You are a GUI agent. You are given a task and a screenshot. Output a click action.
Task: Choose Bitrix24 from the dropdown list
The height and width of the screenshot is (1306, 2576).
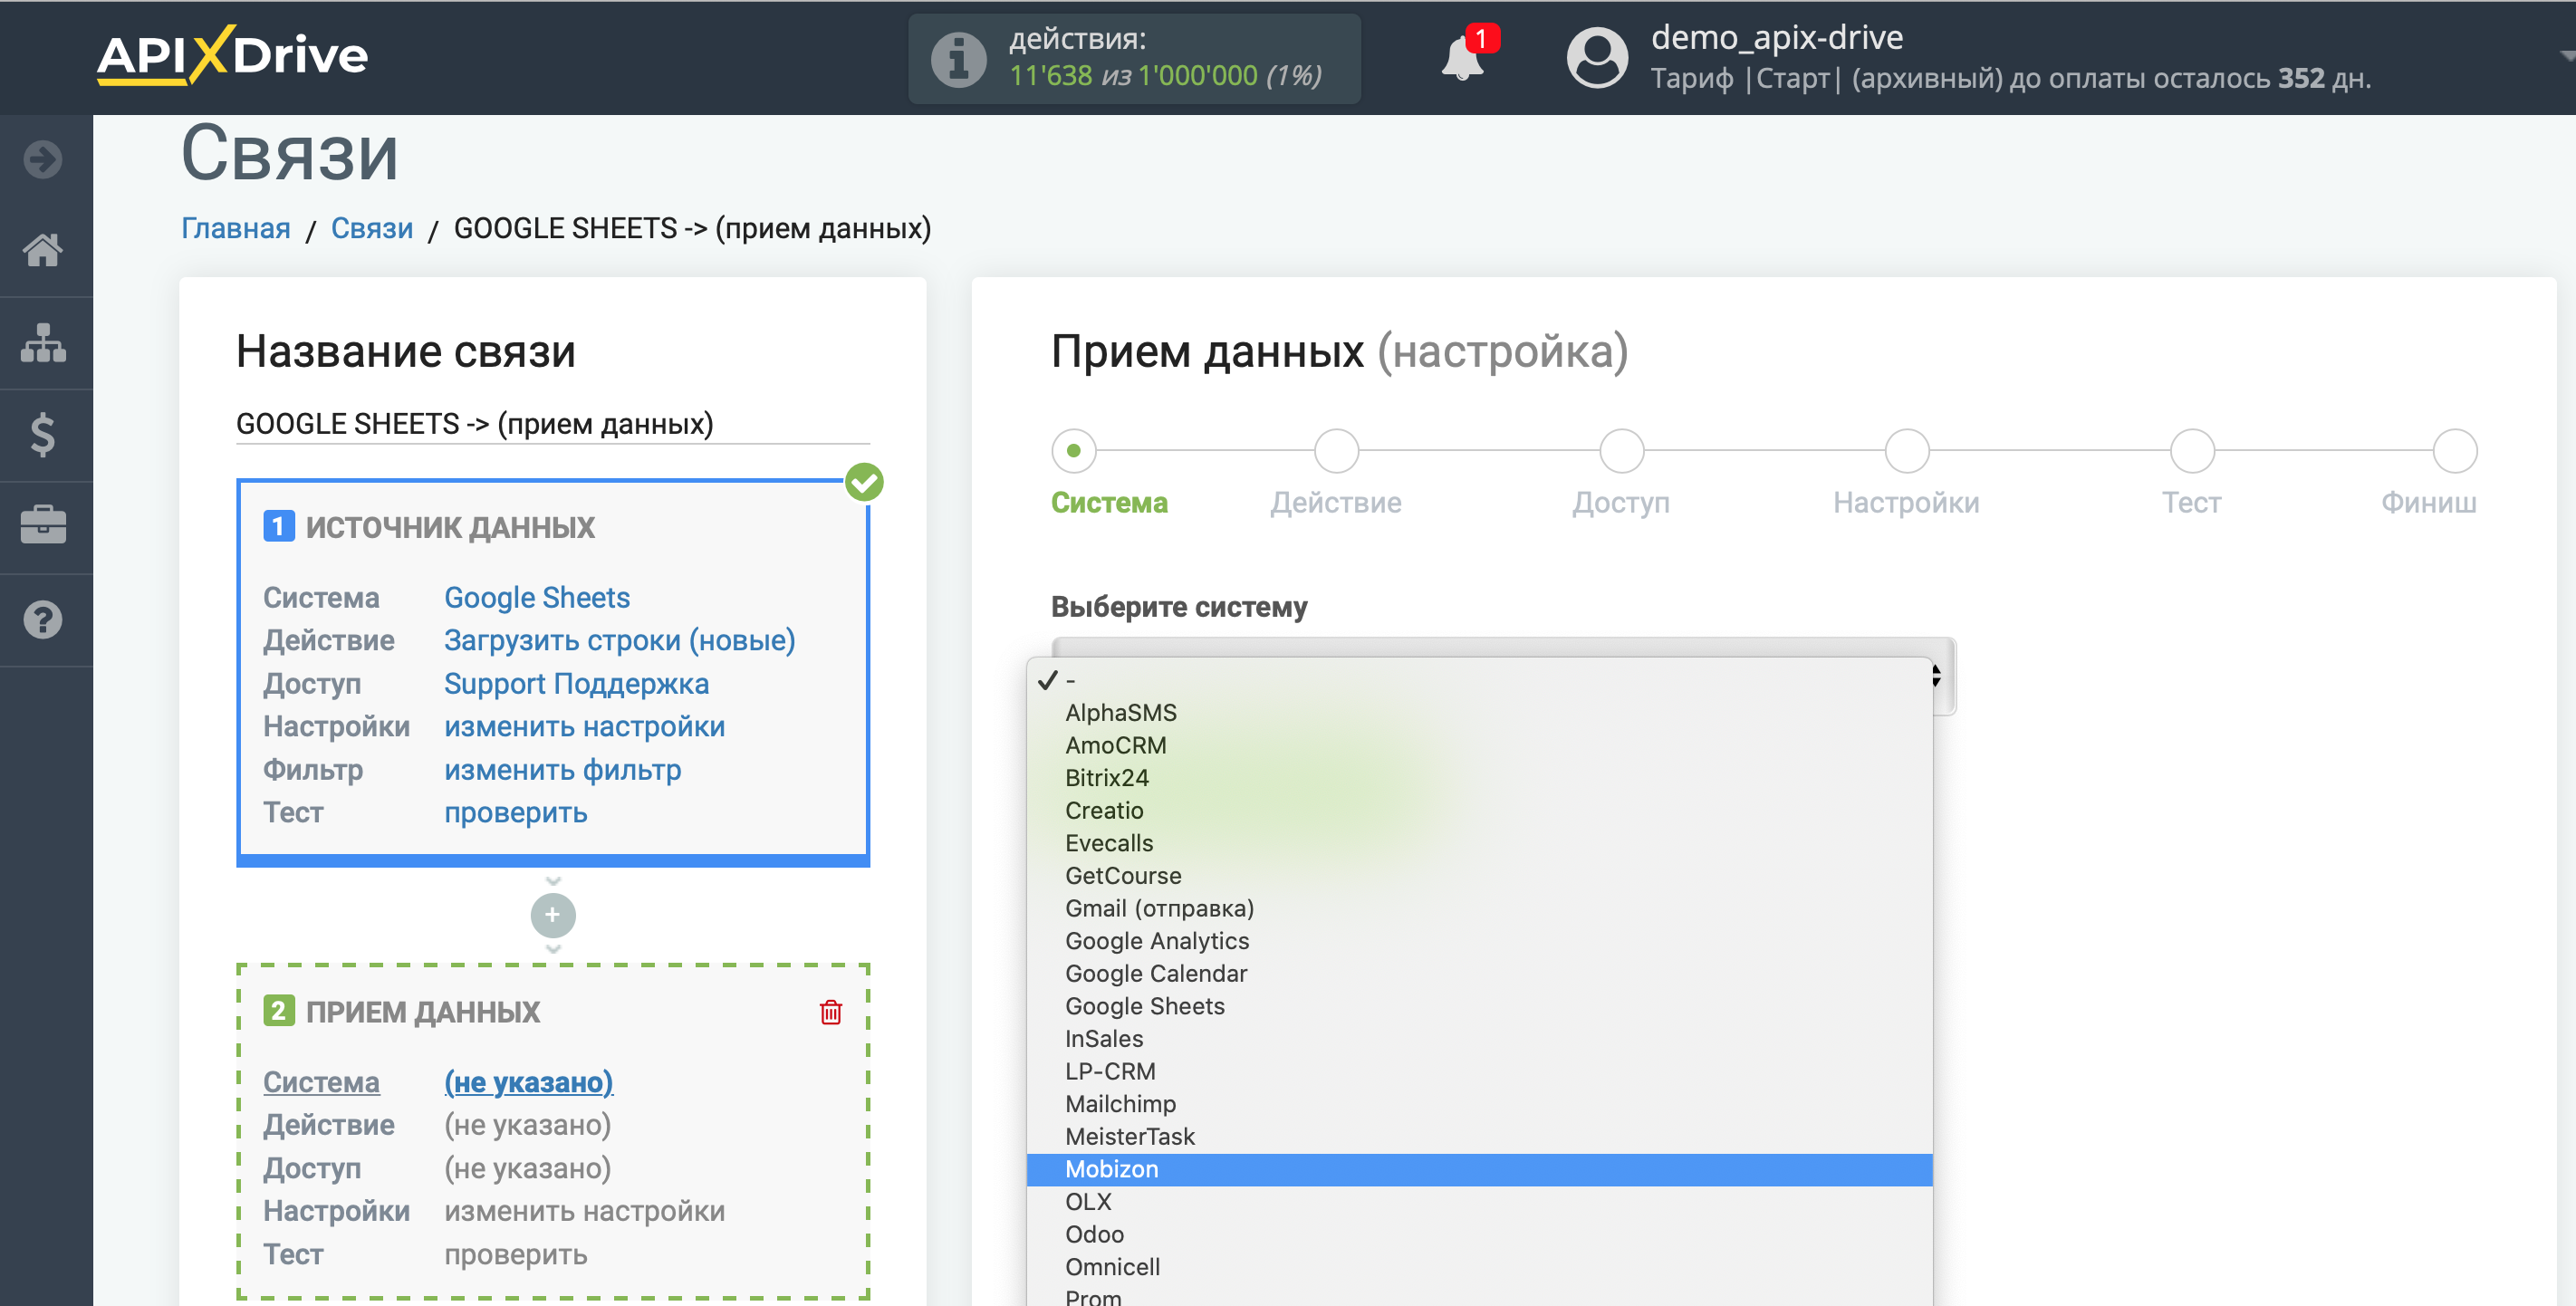(1479, 778)
